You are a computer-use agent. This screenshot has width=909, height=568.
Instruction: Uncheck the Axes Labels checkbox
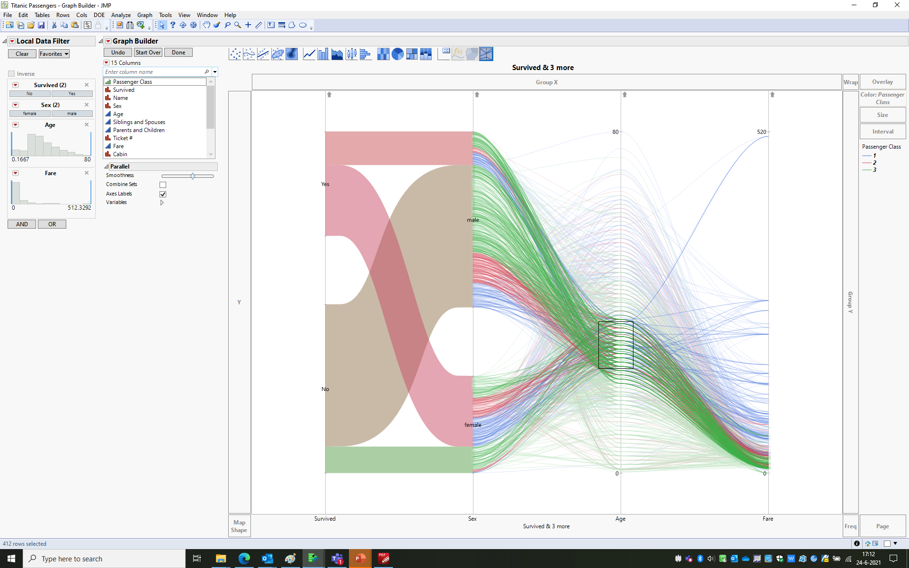point(163,194)
